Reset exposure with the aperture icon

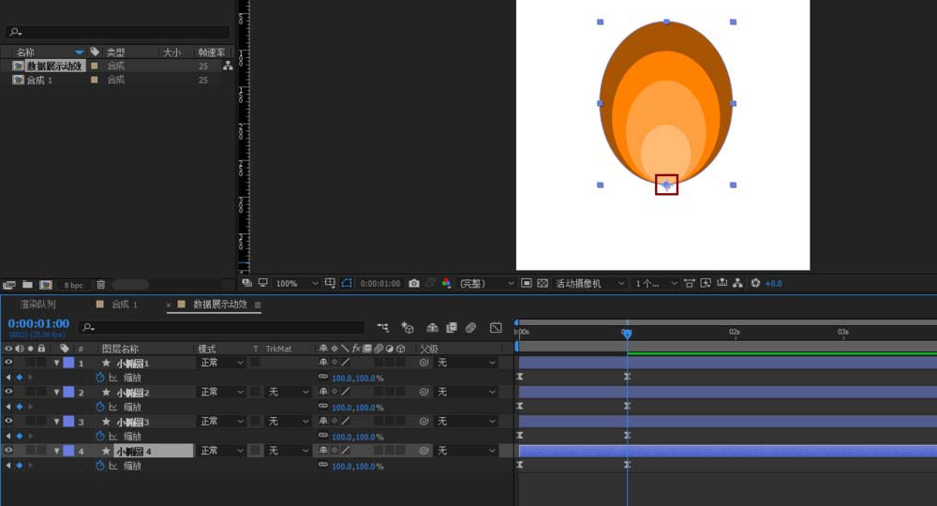(755, 283)
